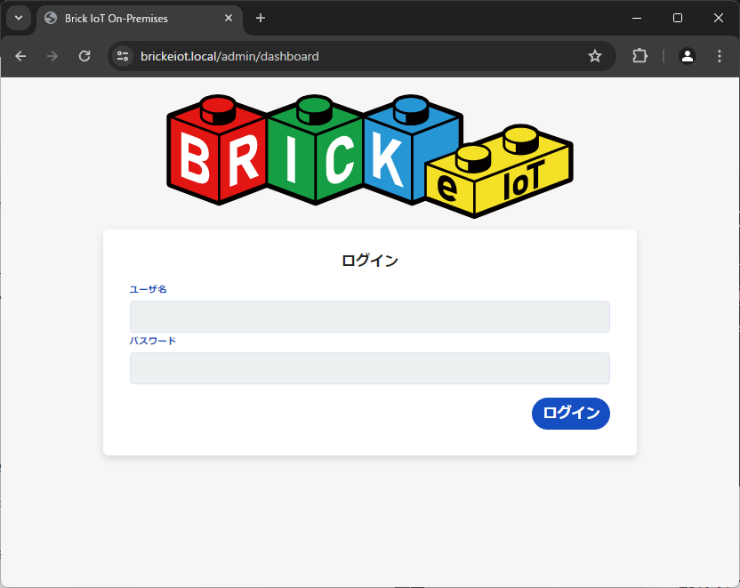Click the back navigation arrow

tap(20, 56)
